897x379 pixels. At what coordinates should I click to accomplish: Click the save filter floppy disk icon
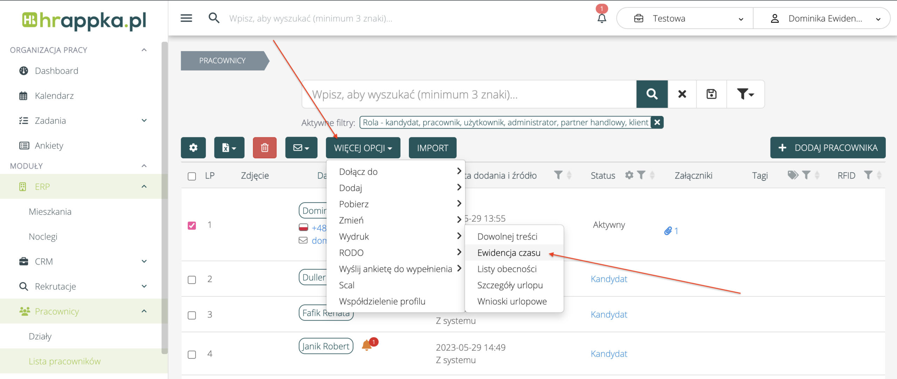[x=711, y=94]
